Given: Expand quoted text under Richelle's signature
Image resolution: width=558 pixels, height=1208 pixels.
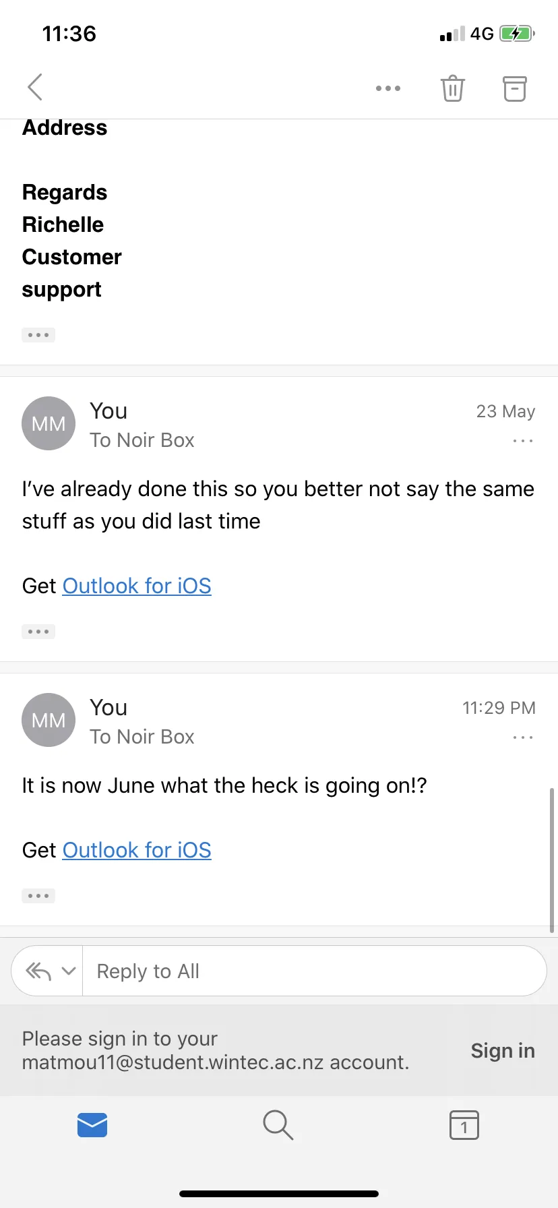Looking at the screenshot, I should click(38, 335).
